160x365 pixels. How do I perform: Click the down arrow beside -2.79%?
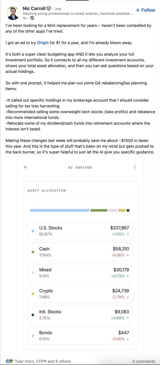(127, 297)
